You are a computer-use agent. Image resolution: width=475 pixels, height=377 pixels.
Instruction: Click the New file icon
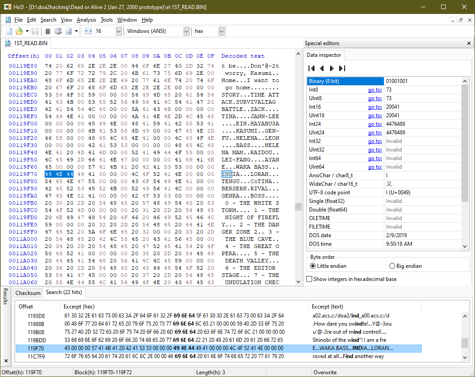click(9, 31)
